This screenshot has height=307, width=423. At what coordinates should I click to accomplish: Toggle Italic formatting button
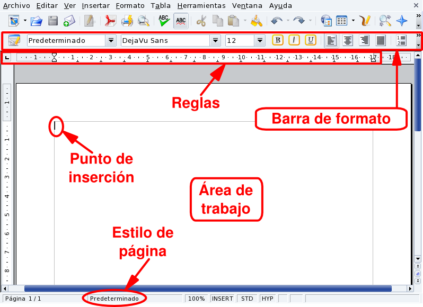[294, 40]
